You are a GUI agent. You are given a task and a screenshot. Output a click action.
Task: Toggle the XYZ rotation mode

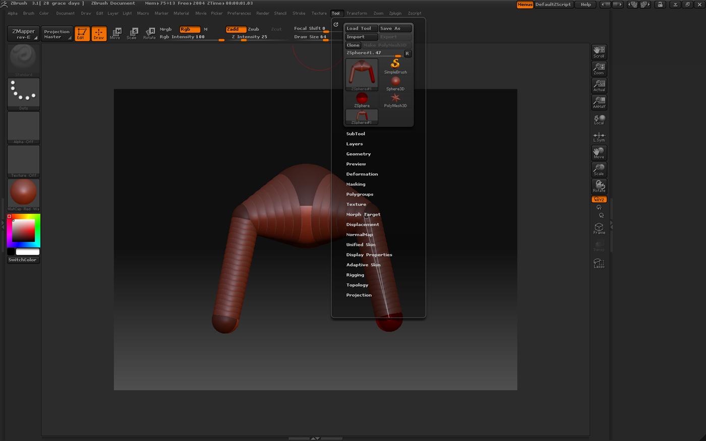click(x=599, y=200)
